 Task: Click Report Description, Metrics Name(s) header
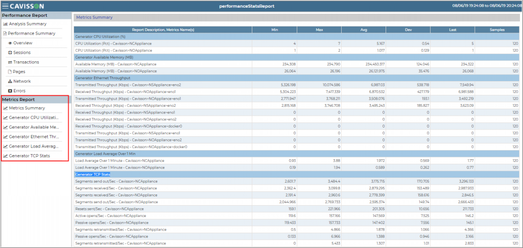[x=163, y=30]
